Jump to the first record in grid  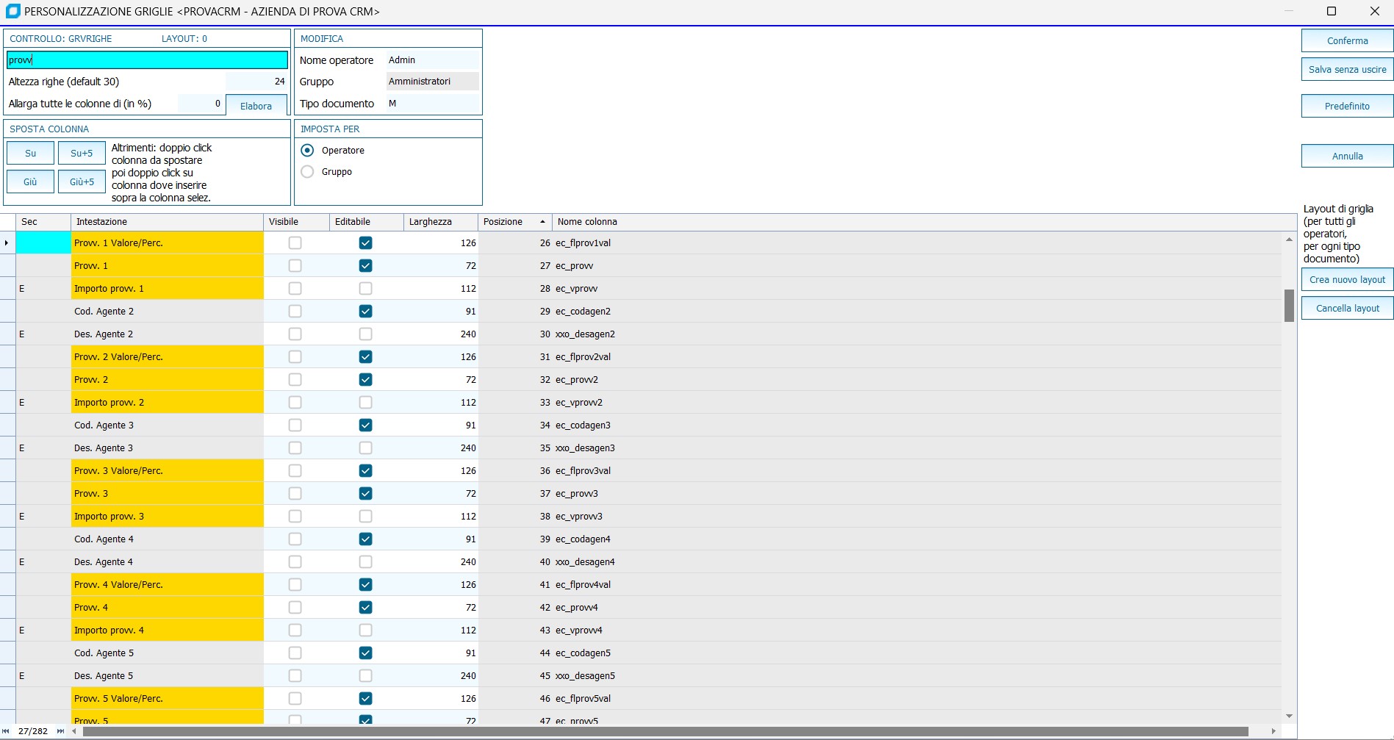(x=6, y=731)
